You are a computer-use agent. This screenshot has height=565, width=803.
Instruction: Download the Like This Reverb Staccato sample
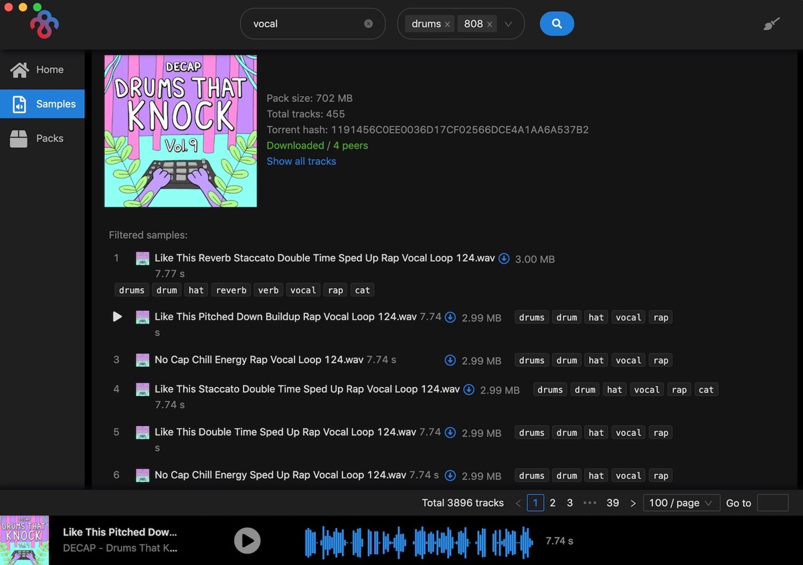click(x=504, y=259)
